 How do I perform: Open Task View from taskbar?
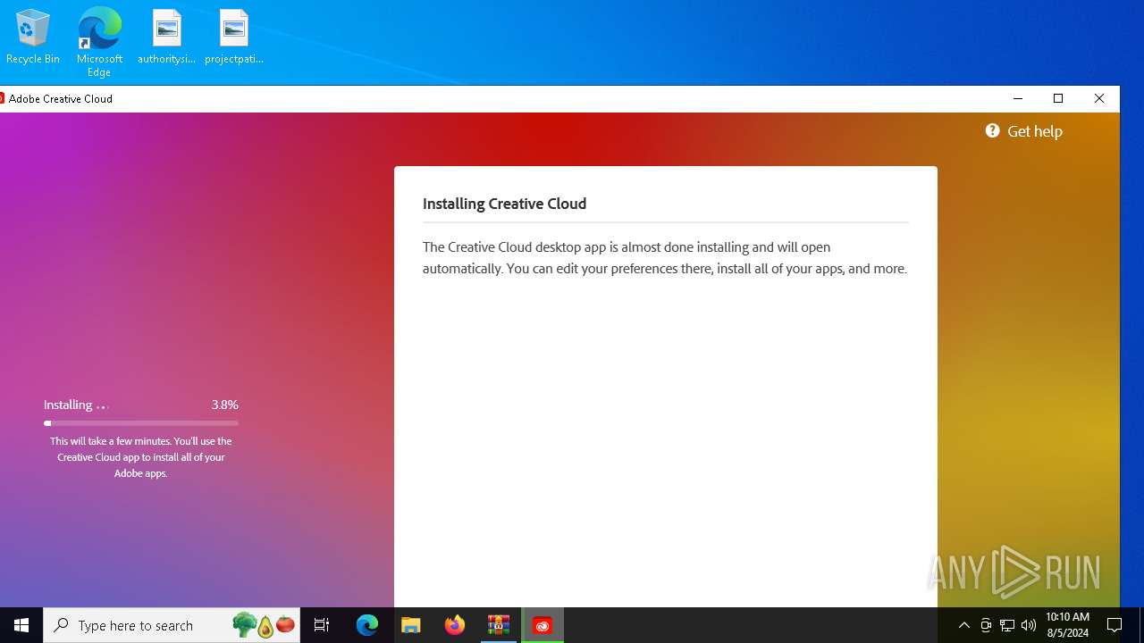[x=322, y=625]
